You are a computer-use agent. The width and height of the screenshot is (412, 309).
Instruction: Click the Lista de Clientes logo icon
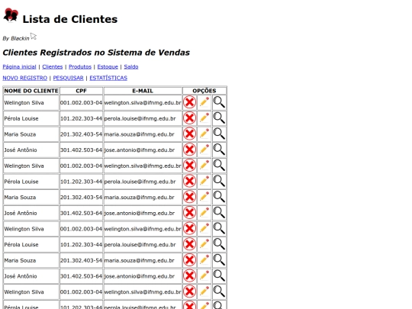pos(11,15)
